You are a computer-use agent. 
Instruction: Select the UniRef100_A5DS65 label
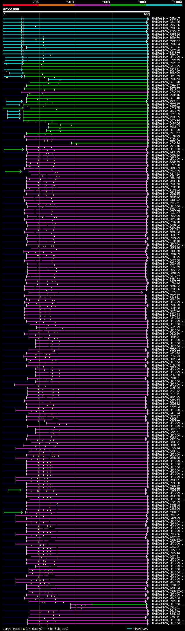(x=166, y=490)
